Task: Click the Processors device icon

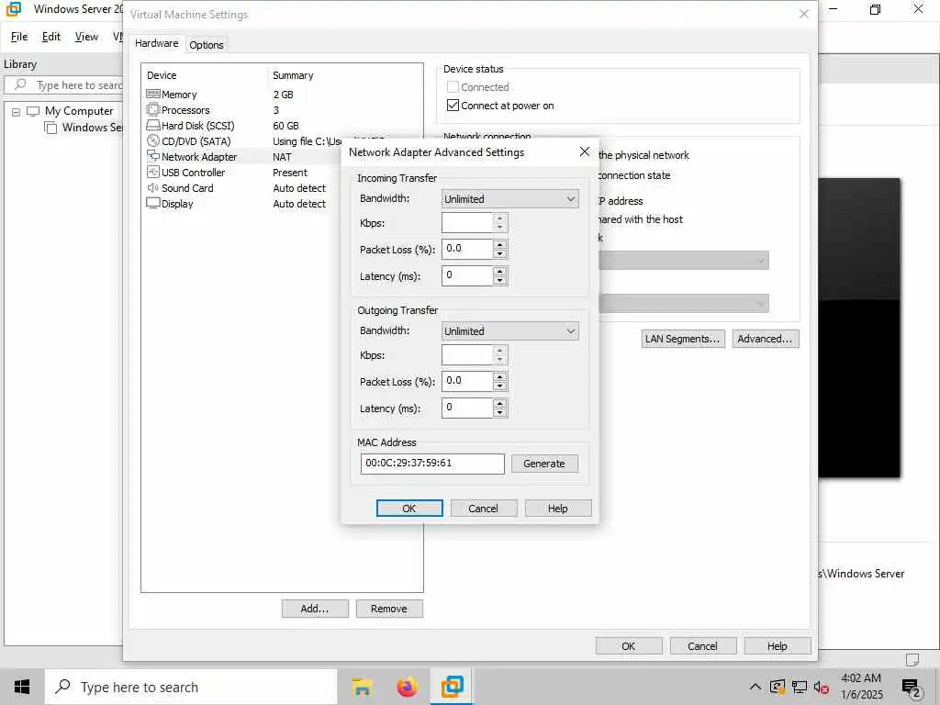Action: tap(153, 110)
